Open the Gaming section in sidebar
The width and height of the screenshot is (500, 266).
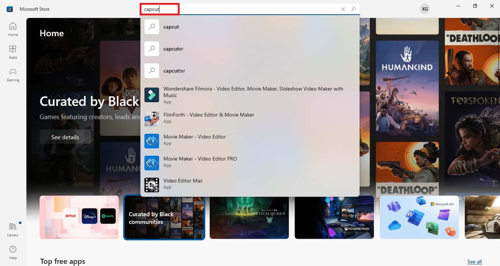point(13,75)
